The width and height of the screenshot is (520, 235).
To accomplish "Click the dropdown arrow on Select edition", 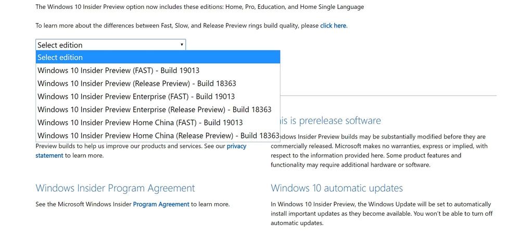I will (182, 44).
